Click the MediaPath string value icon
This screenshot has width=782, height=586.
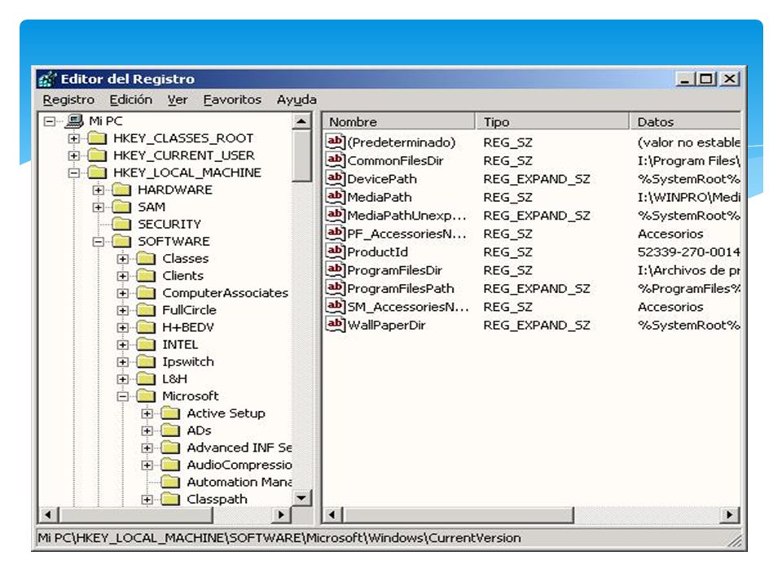pos(335,196)
